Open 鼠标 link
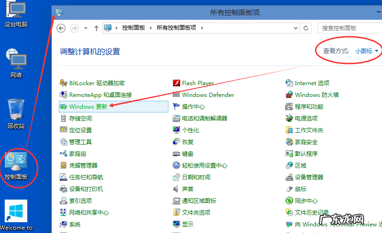Screen dimensions: 382x233 pyautogui.click(x=301, y=189)
